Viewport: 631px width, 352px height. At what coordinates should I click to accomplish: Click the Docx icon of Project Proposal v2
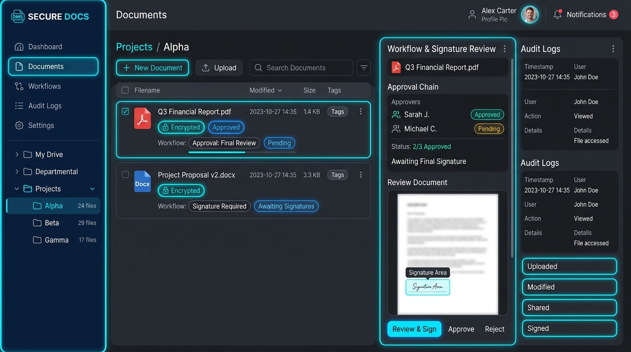[x=143, y=181]
